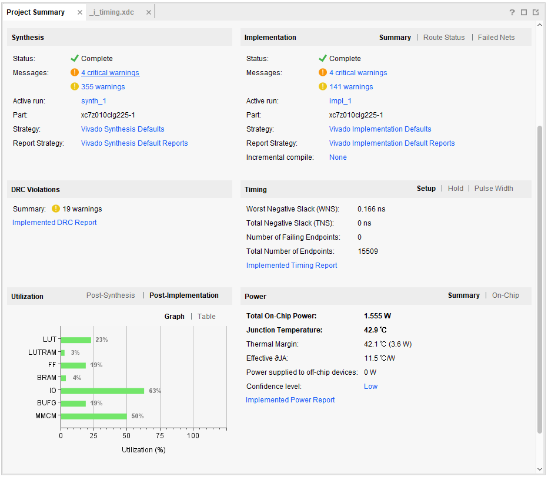Show the Route Status view
The height and width of the screenshot is (477, 548).
444,38
